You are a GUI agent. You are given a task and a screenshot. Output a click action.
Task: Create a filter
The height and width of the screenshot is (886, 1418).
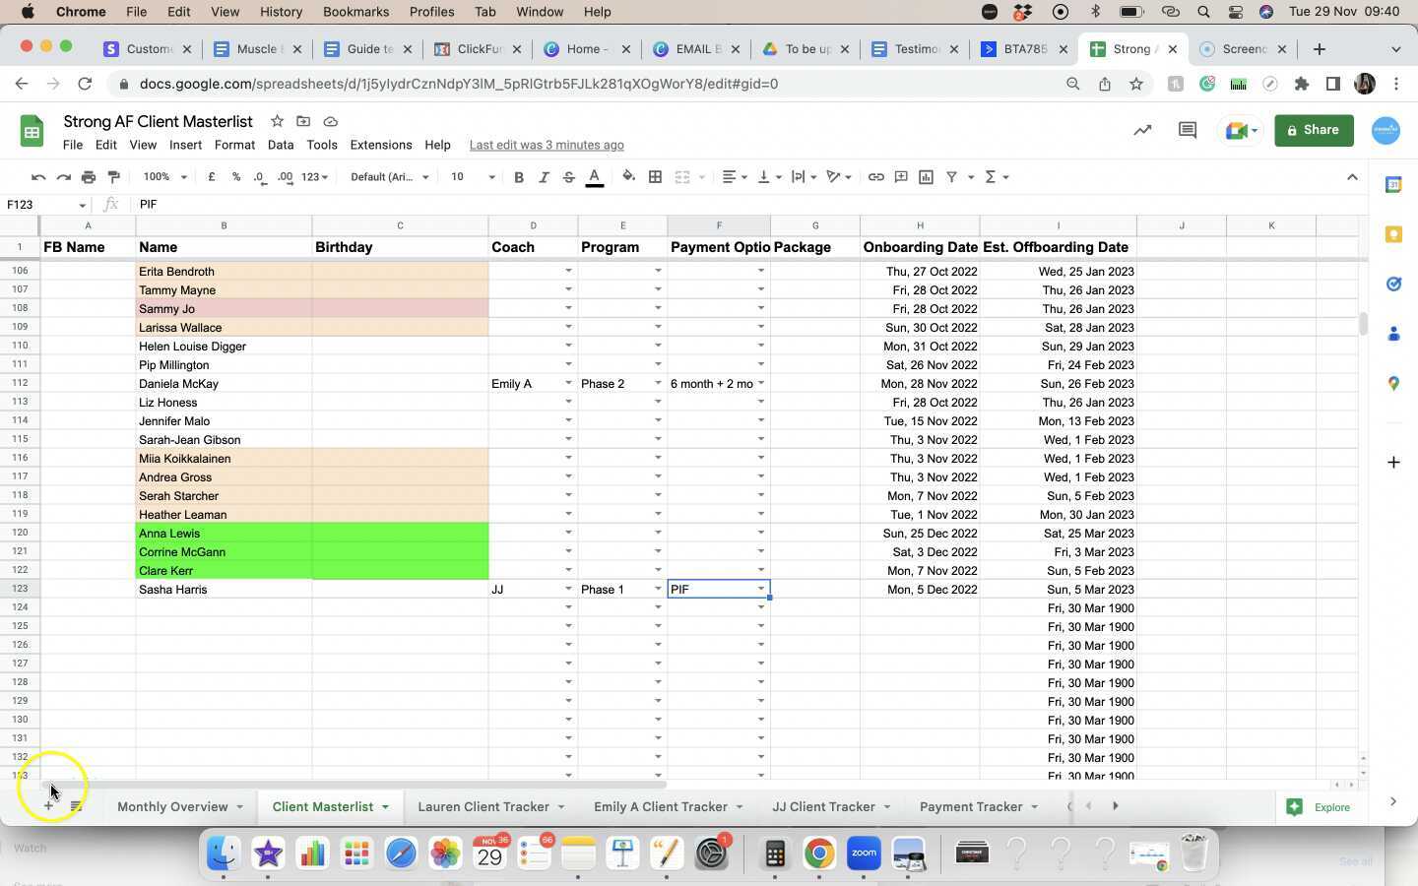click(950, 177)
